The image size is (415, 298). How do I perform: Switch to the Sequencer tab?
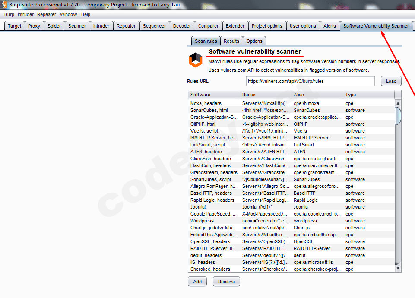154,26
